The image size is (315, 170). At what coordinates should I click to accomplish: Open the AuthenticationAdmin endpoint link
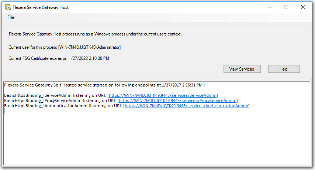[186, 106]
